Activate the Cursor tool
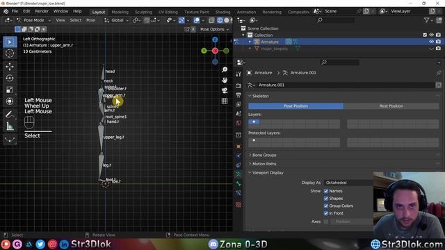Screen dimensions: 445x250 click(x=10, y=53)
